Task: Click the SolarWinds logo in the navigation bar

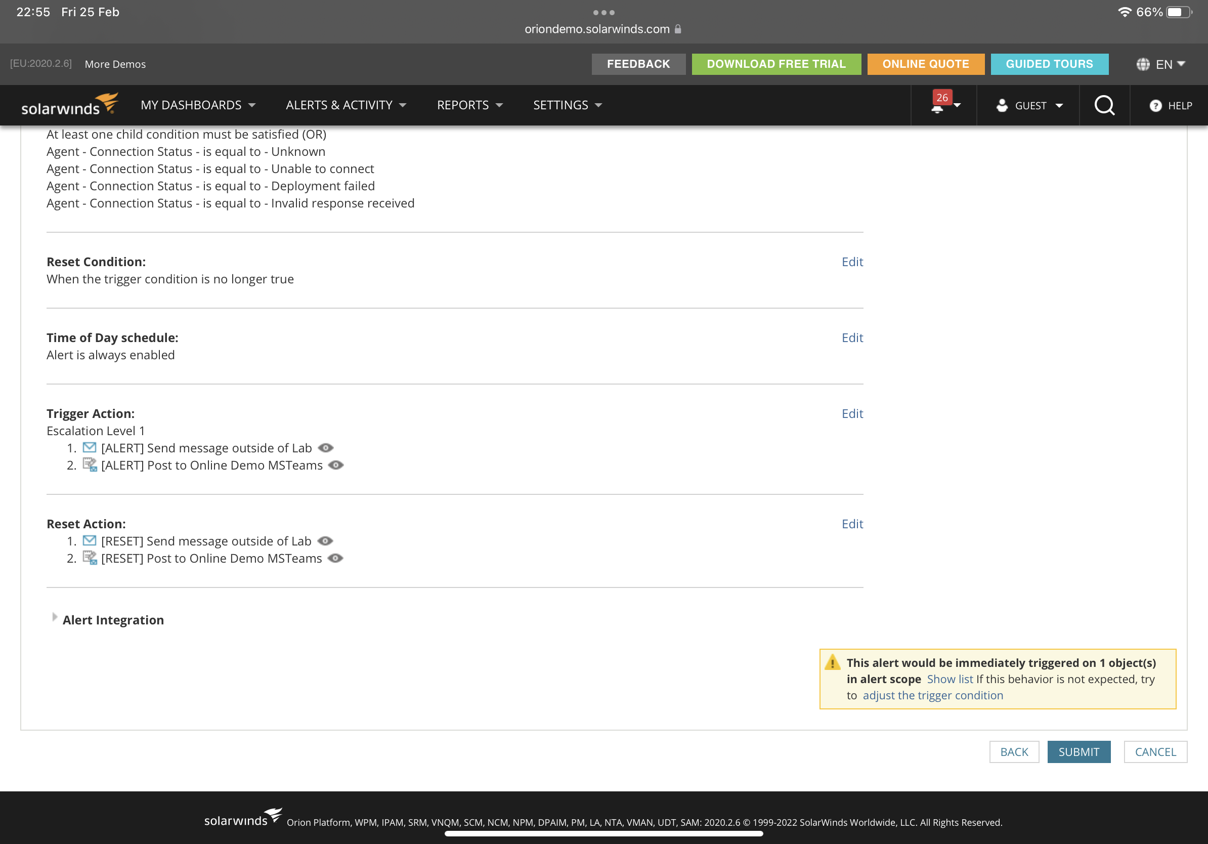Action: coord(69,105)
